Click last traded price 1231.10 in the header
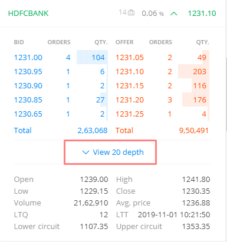227x242 pixels. 202,14
